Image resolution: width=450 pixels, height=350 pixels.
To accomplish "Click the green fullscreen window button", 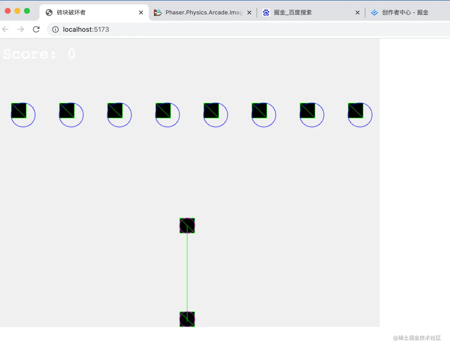I will click(27, 11).
